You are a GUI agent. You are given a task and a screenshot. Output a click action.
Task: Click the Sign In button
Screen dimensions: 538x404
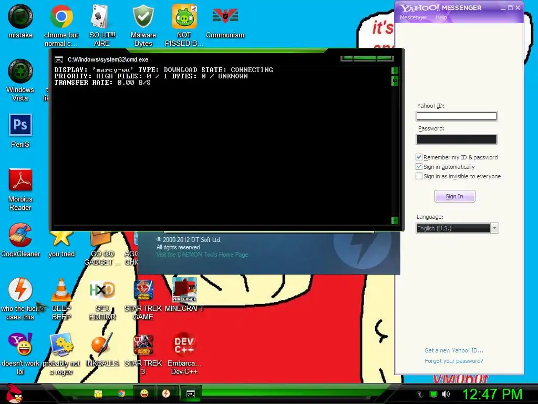(454, 196)
